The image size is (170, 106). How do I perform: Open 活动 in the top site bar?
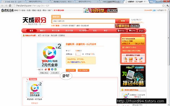(x=34, y=10)
